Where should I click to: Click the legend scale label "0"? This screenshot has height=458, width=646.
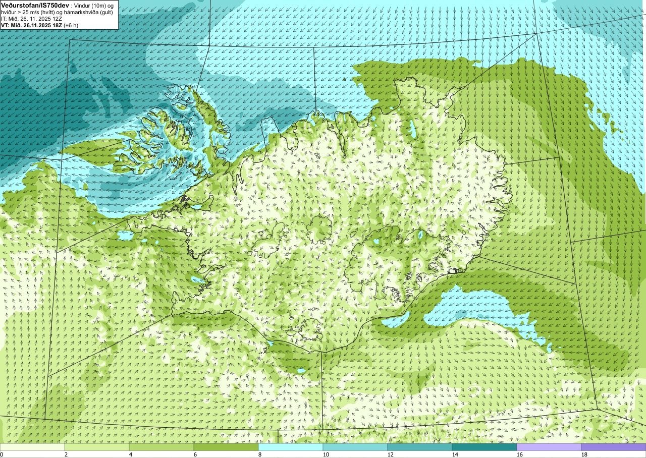click(x=2, y=454)
